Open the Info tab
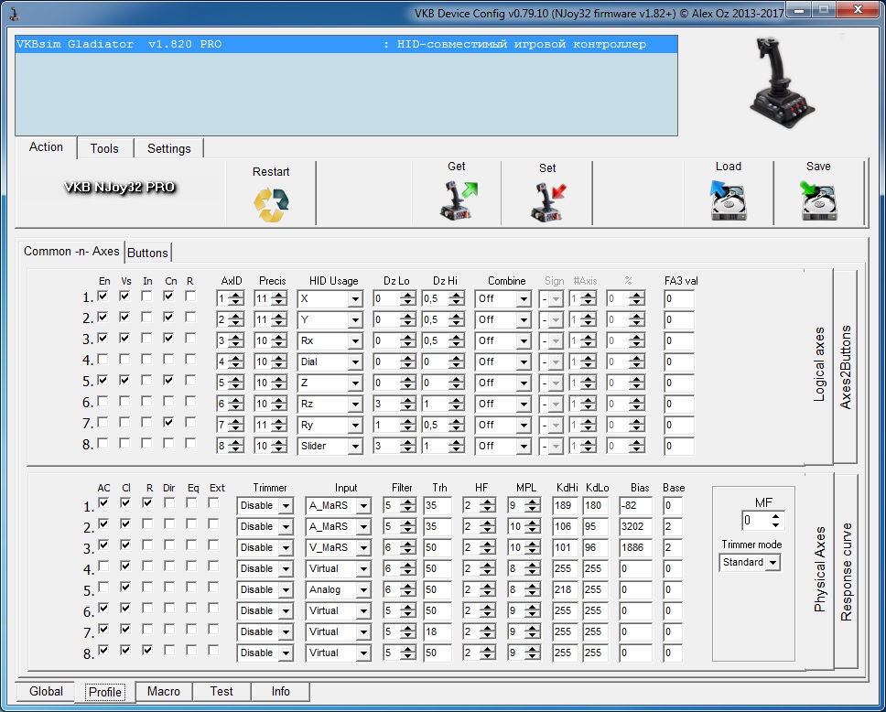Image resolution: width=886 pixels, height=712 pixels. (x=280, y=692)
